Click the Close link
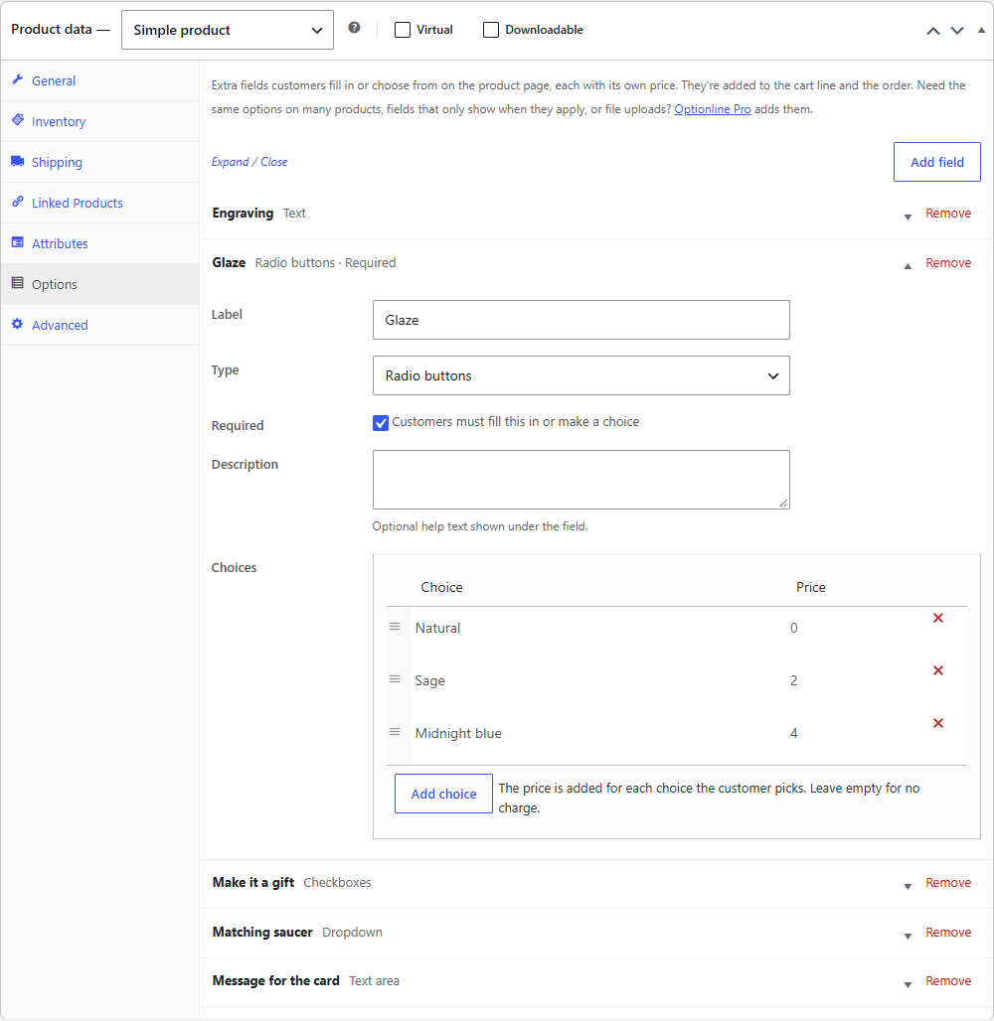Viewport: 994px width, 1021px height. pos(273,162)
